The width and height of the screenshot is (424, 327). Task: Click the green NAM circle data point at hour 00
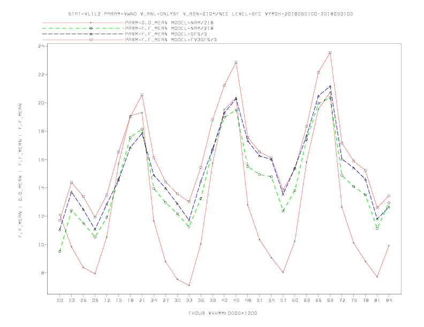click(x=60, y=252)
